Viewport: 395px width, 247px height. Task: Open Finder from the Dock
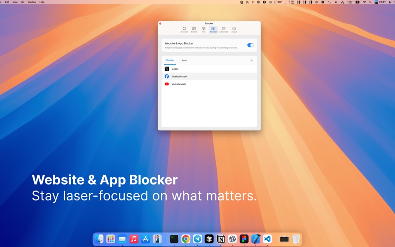coord(99,239)
